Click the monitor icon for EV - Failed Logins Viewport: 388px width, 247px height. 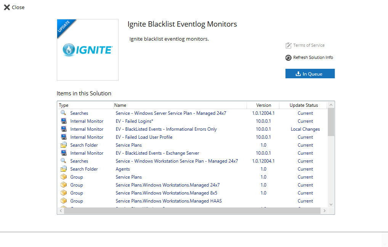click(63, 121)
